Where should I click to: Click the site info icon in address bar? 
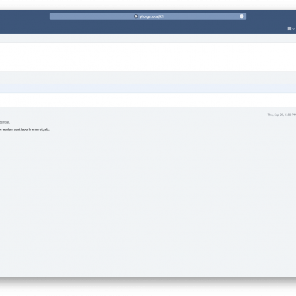135,16
